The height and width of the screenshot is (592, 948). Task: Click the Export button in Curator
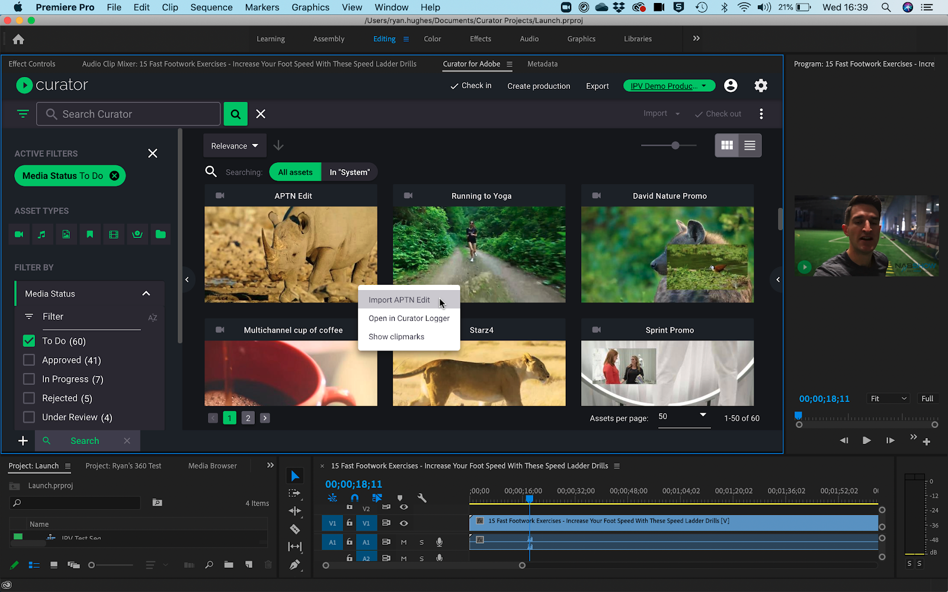597,86
